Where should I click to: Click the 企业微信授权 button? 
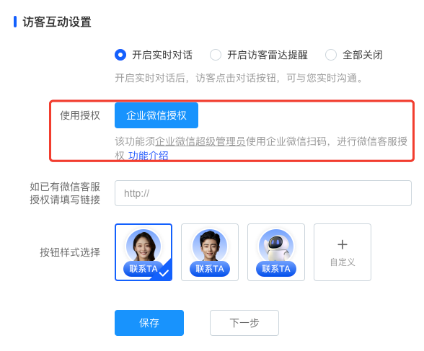(x=156, y=115)
